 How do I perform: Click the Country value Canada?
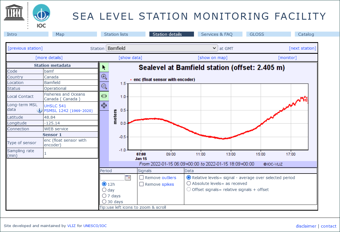(51, 77)
